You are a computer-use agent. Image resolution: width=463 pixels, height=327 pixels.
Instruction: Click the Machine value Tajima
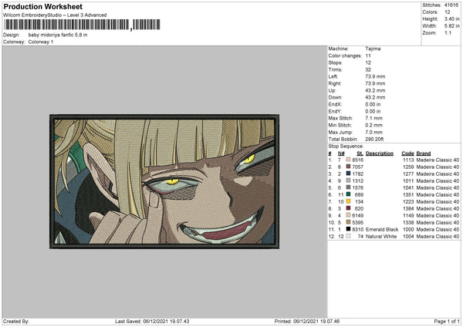click(x=373, y=49)
